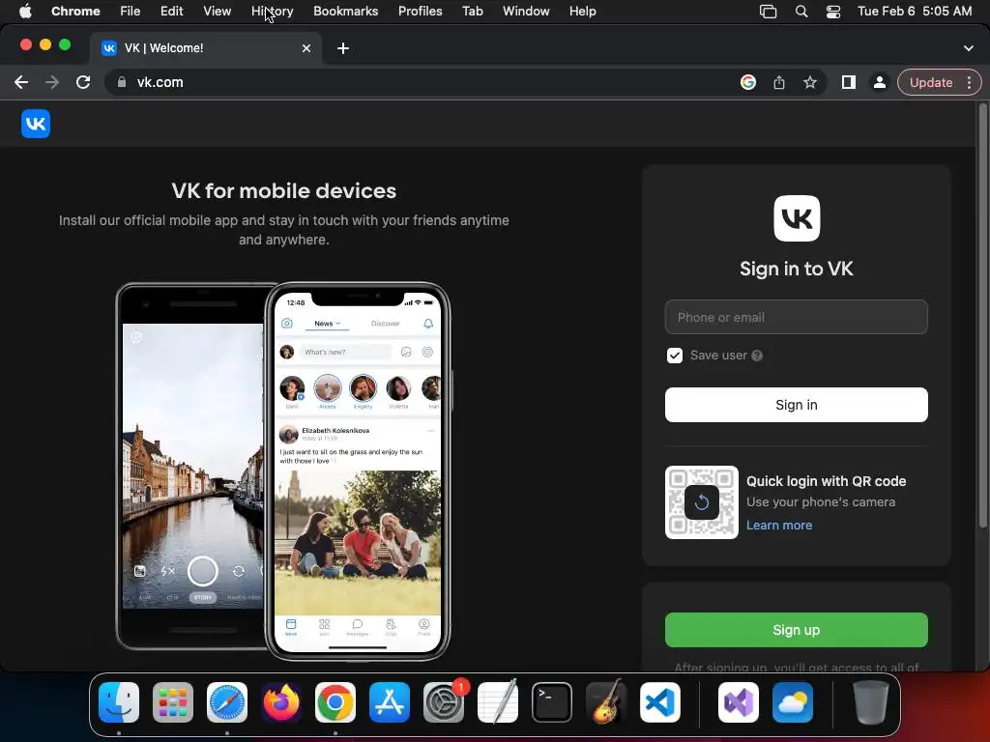The width and height of the screenshot is (990, 742).
Task: Open the Edit menu
Action: point(171,12)
